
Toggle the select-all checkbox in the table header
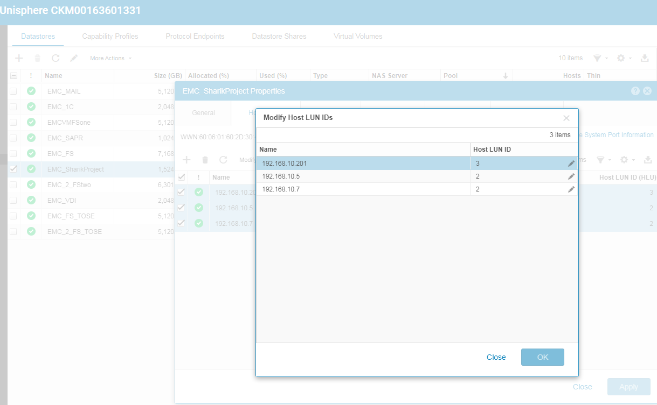13,75
